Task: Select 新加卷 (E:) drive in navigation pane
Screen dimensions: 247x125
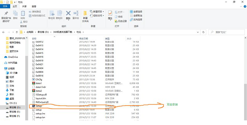Action: click(x=13, y=112)
